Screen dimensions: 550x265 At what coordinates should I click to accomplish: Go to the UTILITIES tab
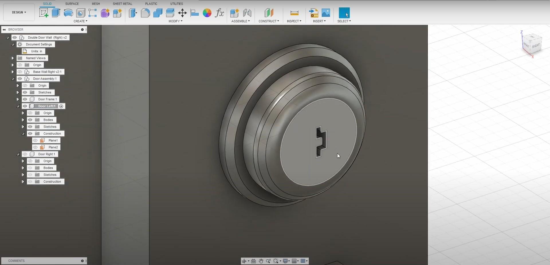click(176, 4)
